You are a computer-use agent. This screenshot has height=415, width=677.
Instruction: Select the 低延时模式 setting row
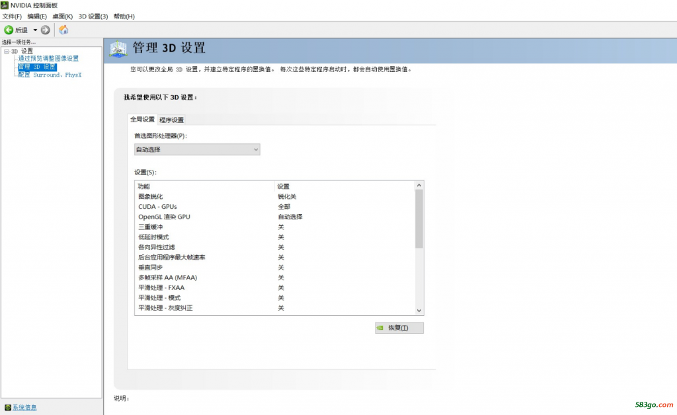click(x=274, y=237)
